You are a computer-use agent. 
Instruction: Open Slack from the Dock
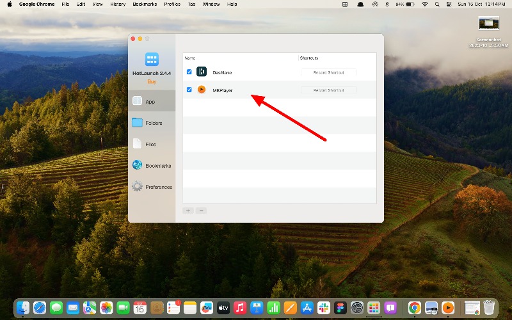[324, 308]
